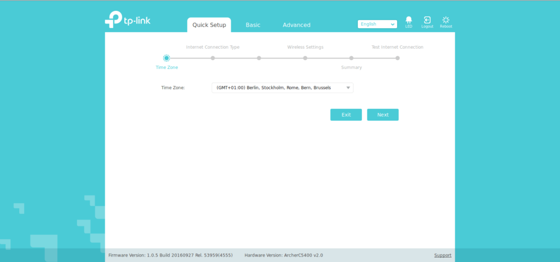Click the Hardware Version text

[x=284, y=255]
